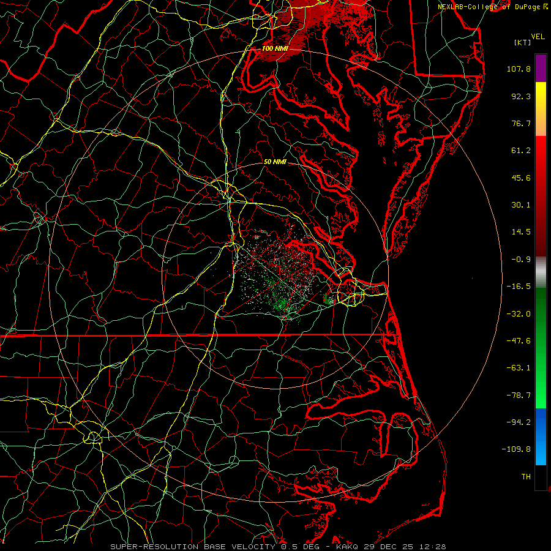The height and width of the screenshot is (551, 551).
Task: Click the -109.8 velocity scale value
Action: (x=517, y=449)
